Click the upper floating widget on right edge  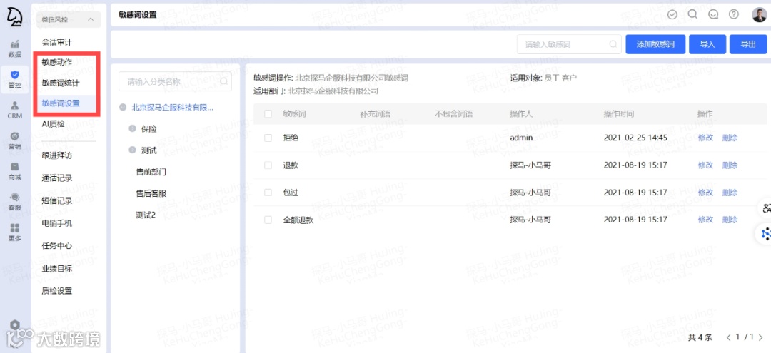pos(765,208)
